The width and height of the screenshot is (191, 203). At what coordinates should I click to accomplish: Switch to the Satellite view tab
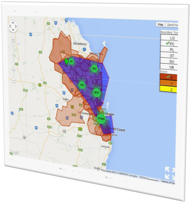(x=172, y=25)
